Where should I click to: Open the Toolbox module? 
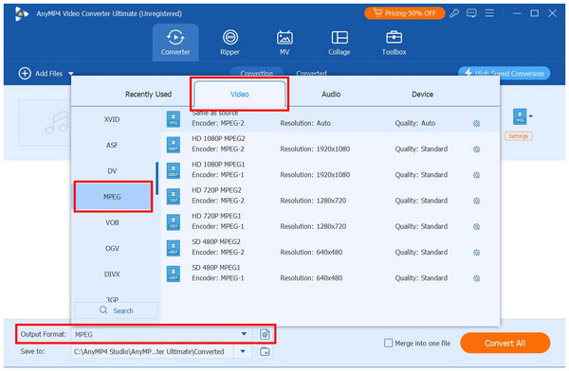point(394,43)
